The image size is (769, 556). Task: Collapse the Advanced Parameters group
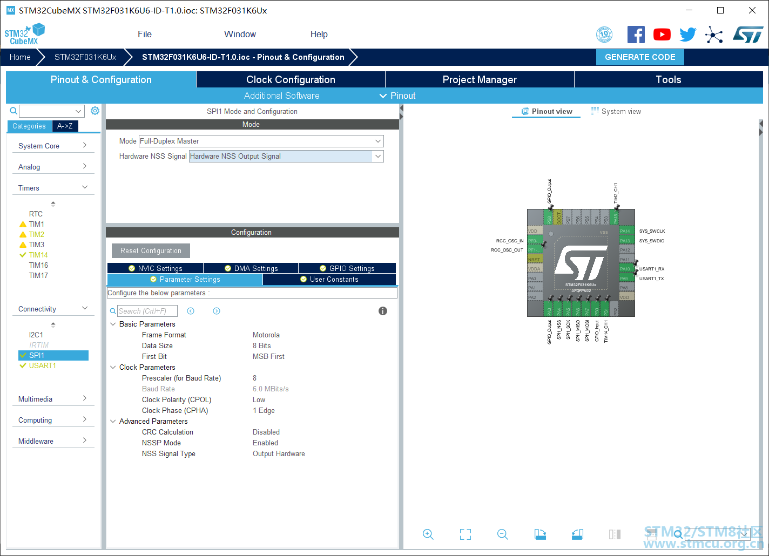click(x=113, y=421)
